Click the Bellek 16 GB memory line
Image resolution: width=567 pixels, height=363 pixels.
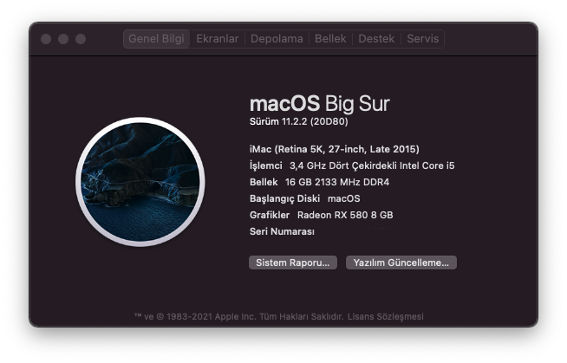pos(312,182)
